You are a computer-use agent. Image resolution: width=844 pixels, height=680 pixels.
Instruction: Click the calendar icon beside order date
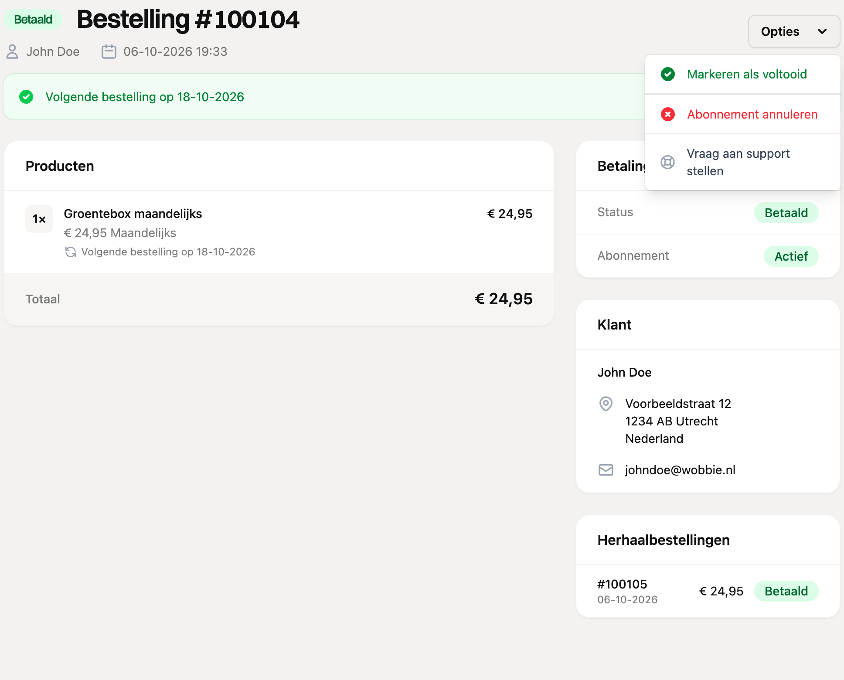point(109,51)
